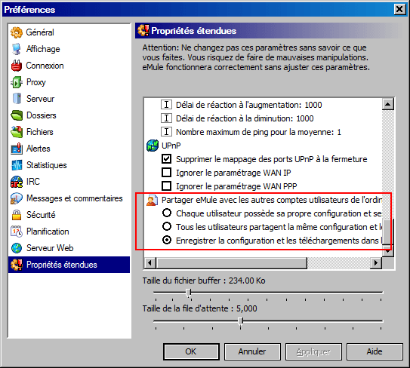Open the Général preferences gear icon
Image resolution: width=410 pixels, height=368 pixels.
tap(17, 32)
